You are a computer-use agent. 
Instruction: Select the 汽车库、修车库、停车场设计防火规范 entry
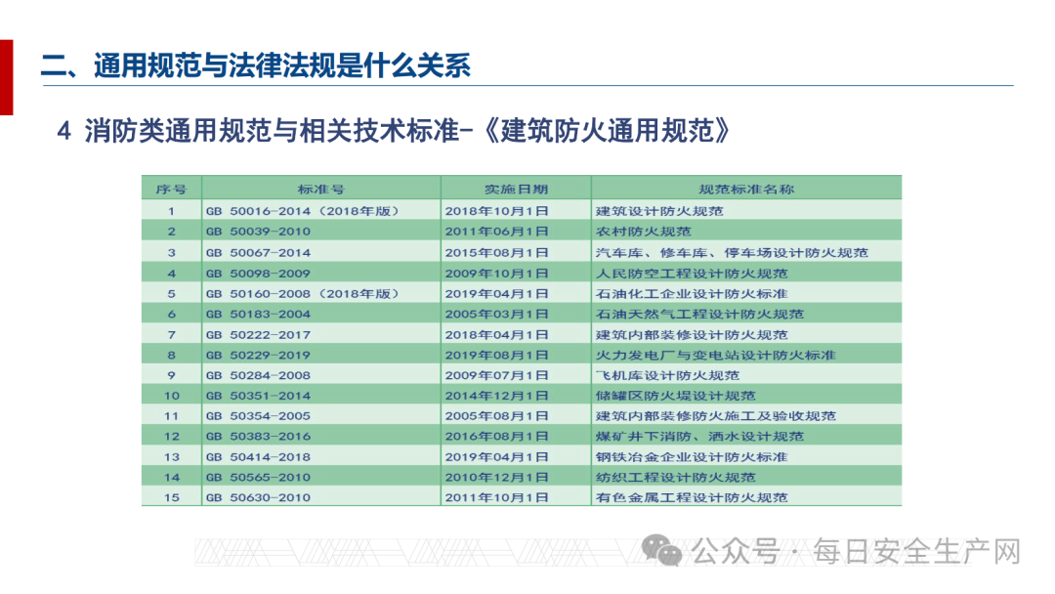732,252
